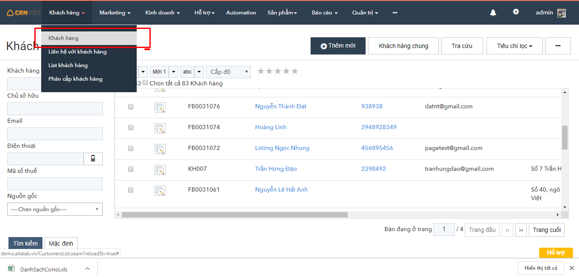Tick the checkbox for Nguyễn Thành Đạt

[x=131, y=107]
